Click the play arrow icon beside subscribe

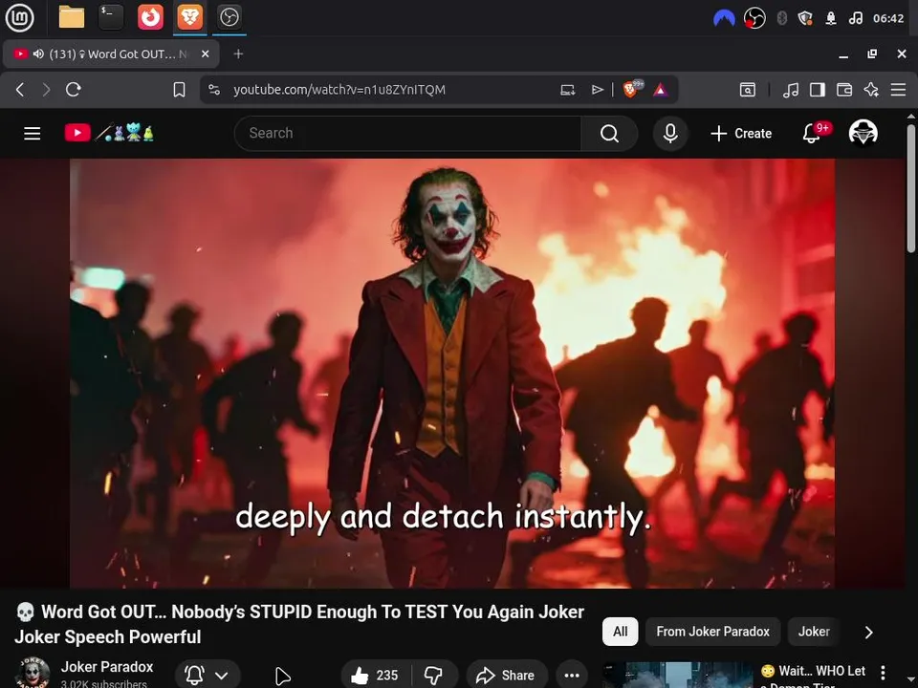click(283, 676)
